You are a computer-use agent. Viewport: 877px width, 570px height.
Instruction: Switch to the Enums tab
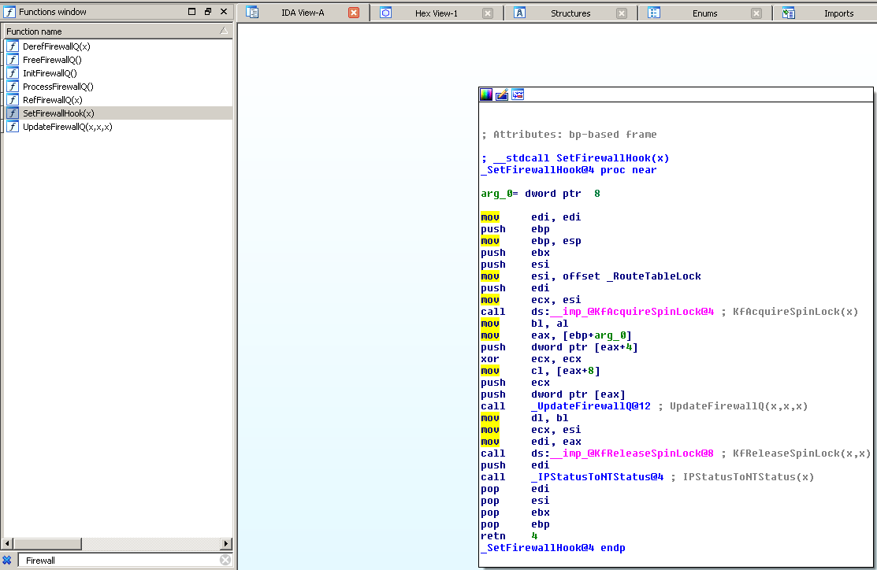pyautogui.click(x=704, y=13)
